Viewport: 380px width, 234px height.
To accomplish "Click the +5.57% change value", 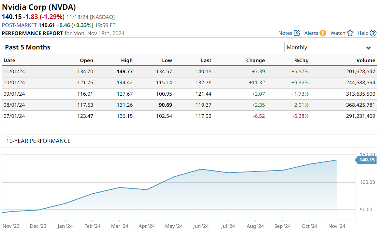I will 300,72.
